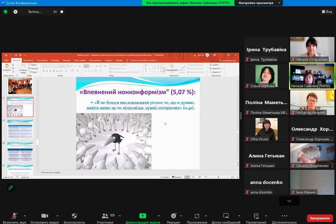Click the red Завершение end button

(x=320, y=218)
